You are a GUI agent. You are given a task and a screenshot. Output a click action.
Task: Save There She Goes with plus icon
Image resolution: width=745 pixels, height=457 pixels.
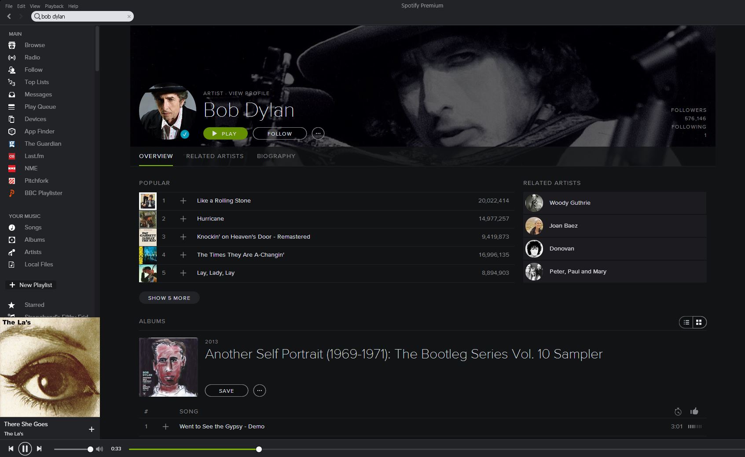[92, 429]
